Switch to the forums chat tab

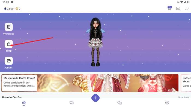point(71,103)
